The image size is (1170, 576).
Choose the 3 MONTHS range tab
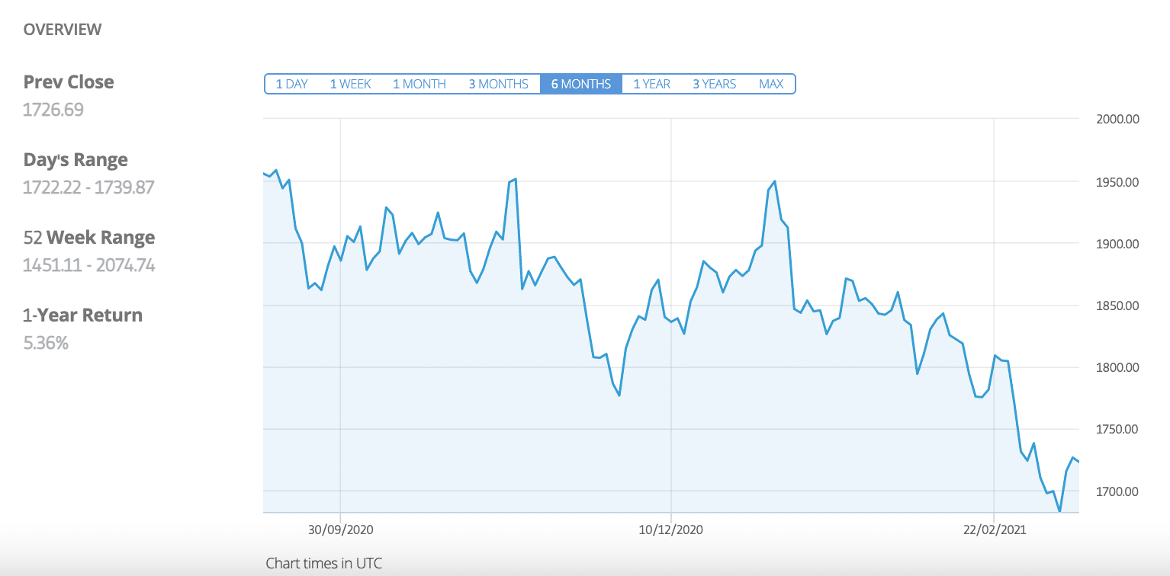coord(499,84)
